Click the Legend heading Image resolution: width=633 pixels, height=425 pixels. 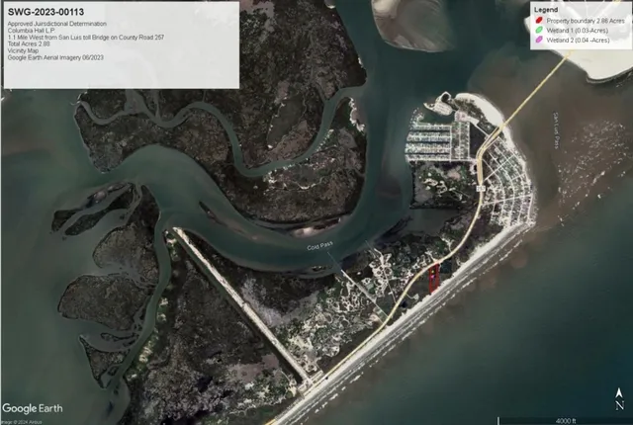click(x=547, y=11)
